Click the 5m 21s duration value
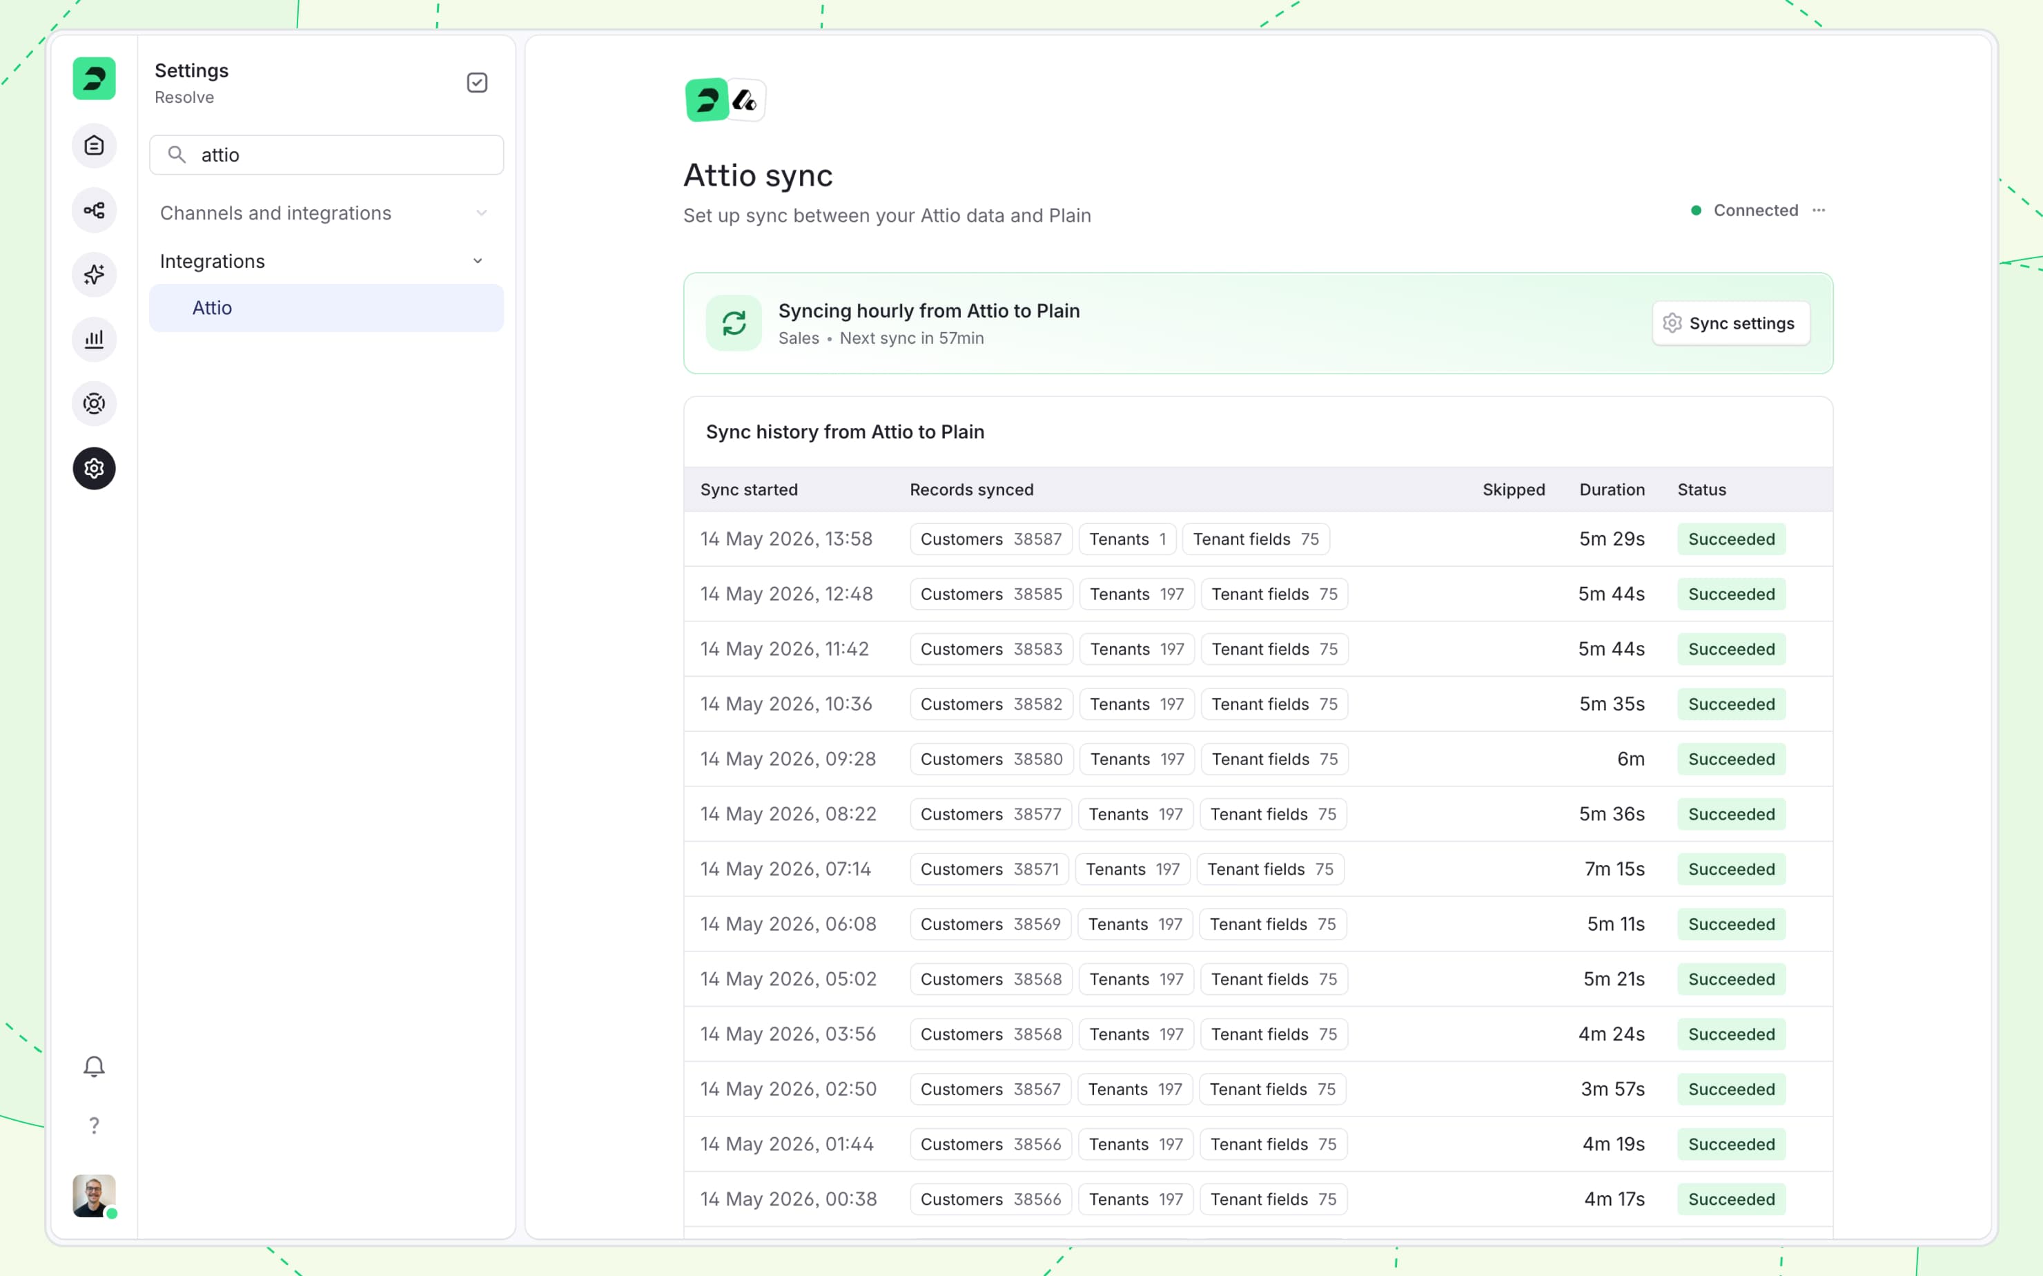Viewport: 2043px width, 1276px height. point(1614,978)
